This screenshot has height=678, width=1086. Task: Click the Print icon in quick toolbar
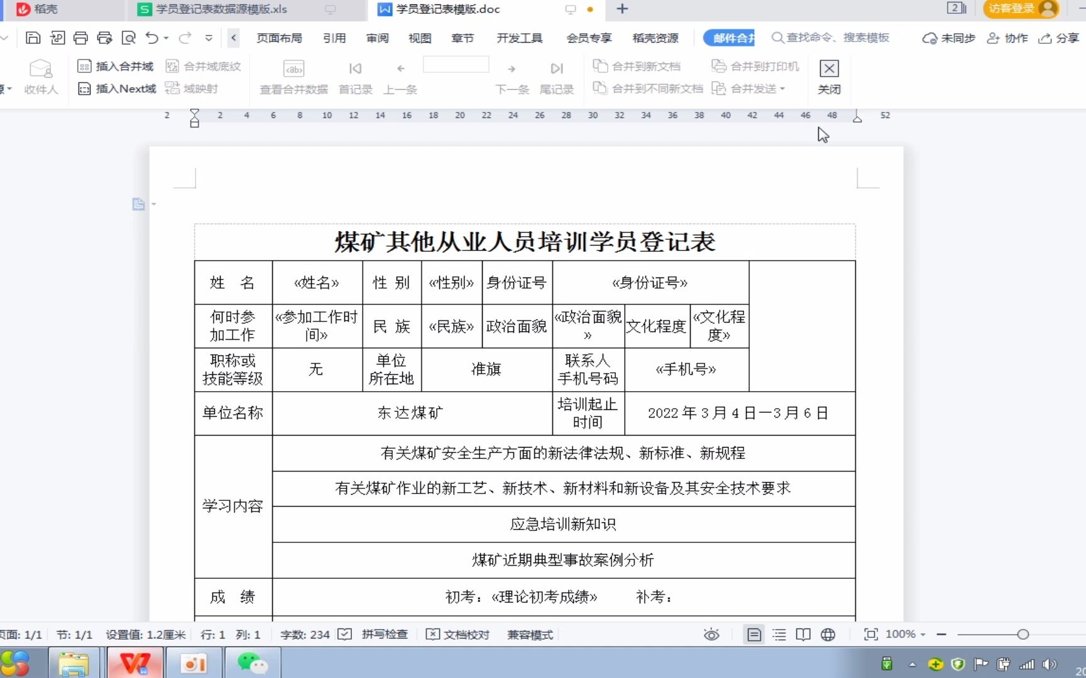coord(80,38)
